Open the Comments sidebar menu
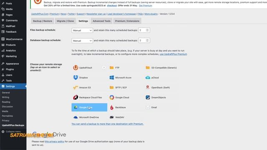The height and width of the screenshot is (150, 267). pyautogui.click(x=13, y=20)
